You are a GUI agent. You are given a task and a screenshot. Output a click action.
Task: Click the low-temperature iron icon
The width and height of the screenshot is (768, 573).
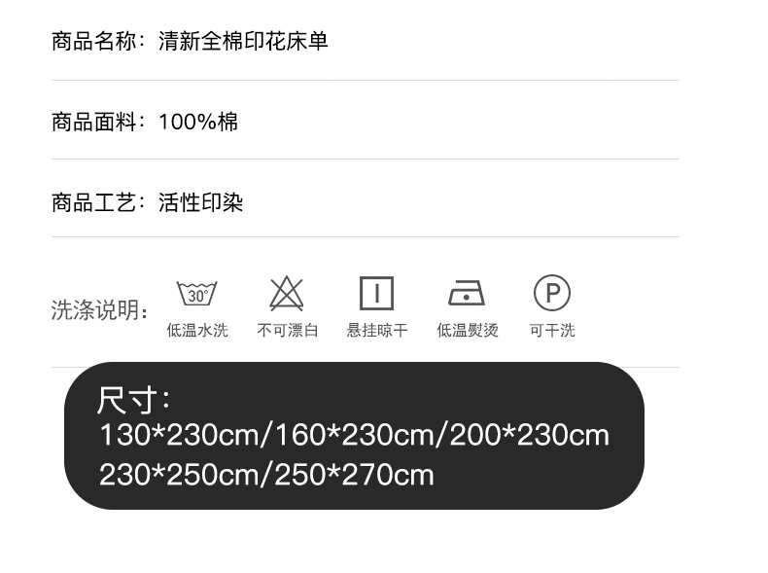pyautogui.click(x=467, y=293)
